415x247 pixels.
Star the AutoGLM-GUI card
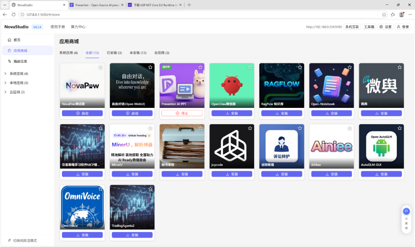coord(400,128)
